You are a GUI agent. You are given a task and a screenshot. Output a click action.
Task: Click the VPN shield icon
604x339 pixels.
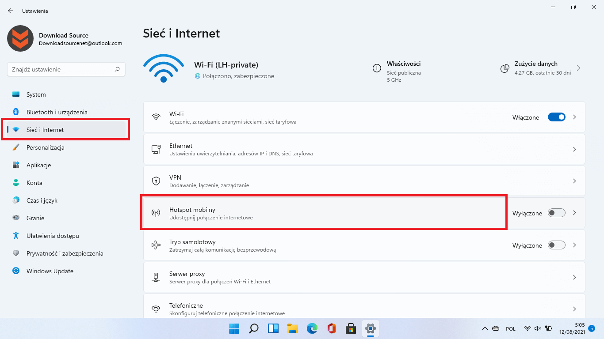pyautogui.click(x=156, y=181)
